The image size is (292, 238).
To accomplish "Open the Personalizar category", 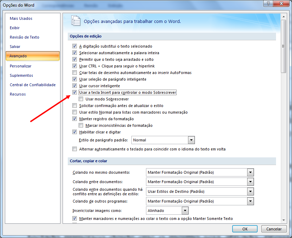I will tap(21, 66).
